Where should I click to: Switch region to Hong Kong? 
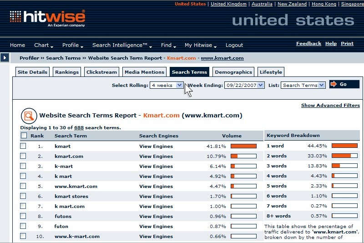(x=324, y=4)
